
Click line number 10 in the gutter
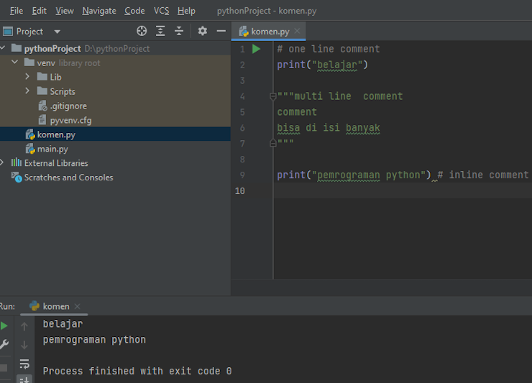240,191
